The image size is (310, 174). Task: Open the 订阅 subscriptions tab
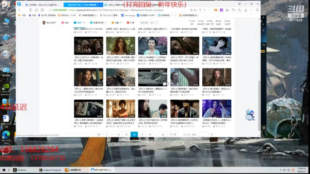(130, 23)
